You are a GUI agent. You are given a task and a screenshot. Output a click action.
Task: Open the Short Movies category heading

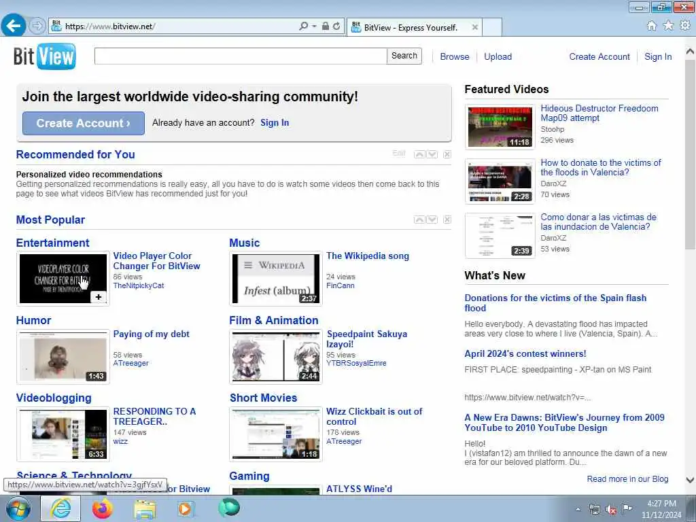(x=263, y=398)
